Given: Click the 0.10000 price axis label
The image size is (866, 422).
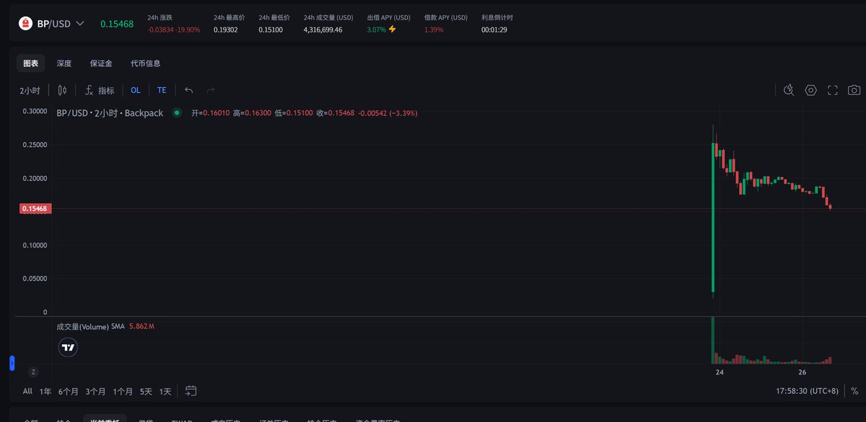Looking at the screenshot, I should click(x=35, y=245).
